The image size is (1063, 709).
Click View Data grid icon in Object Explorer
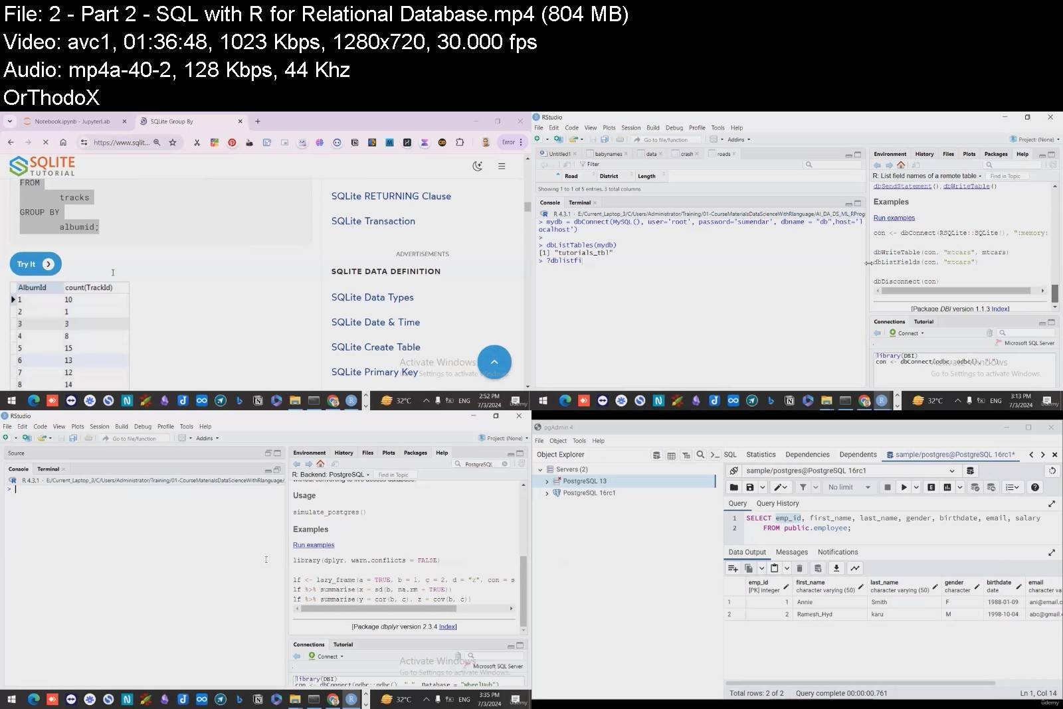pos(671,455)
